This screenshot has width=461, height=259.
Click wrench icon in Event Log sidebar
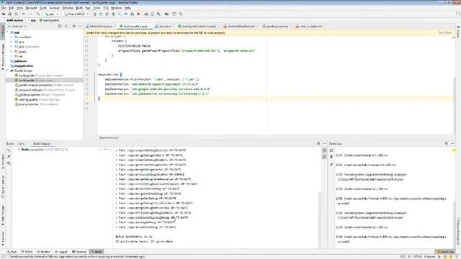(x=331, y=165)
